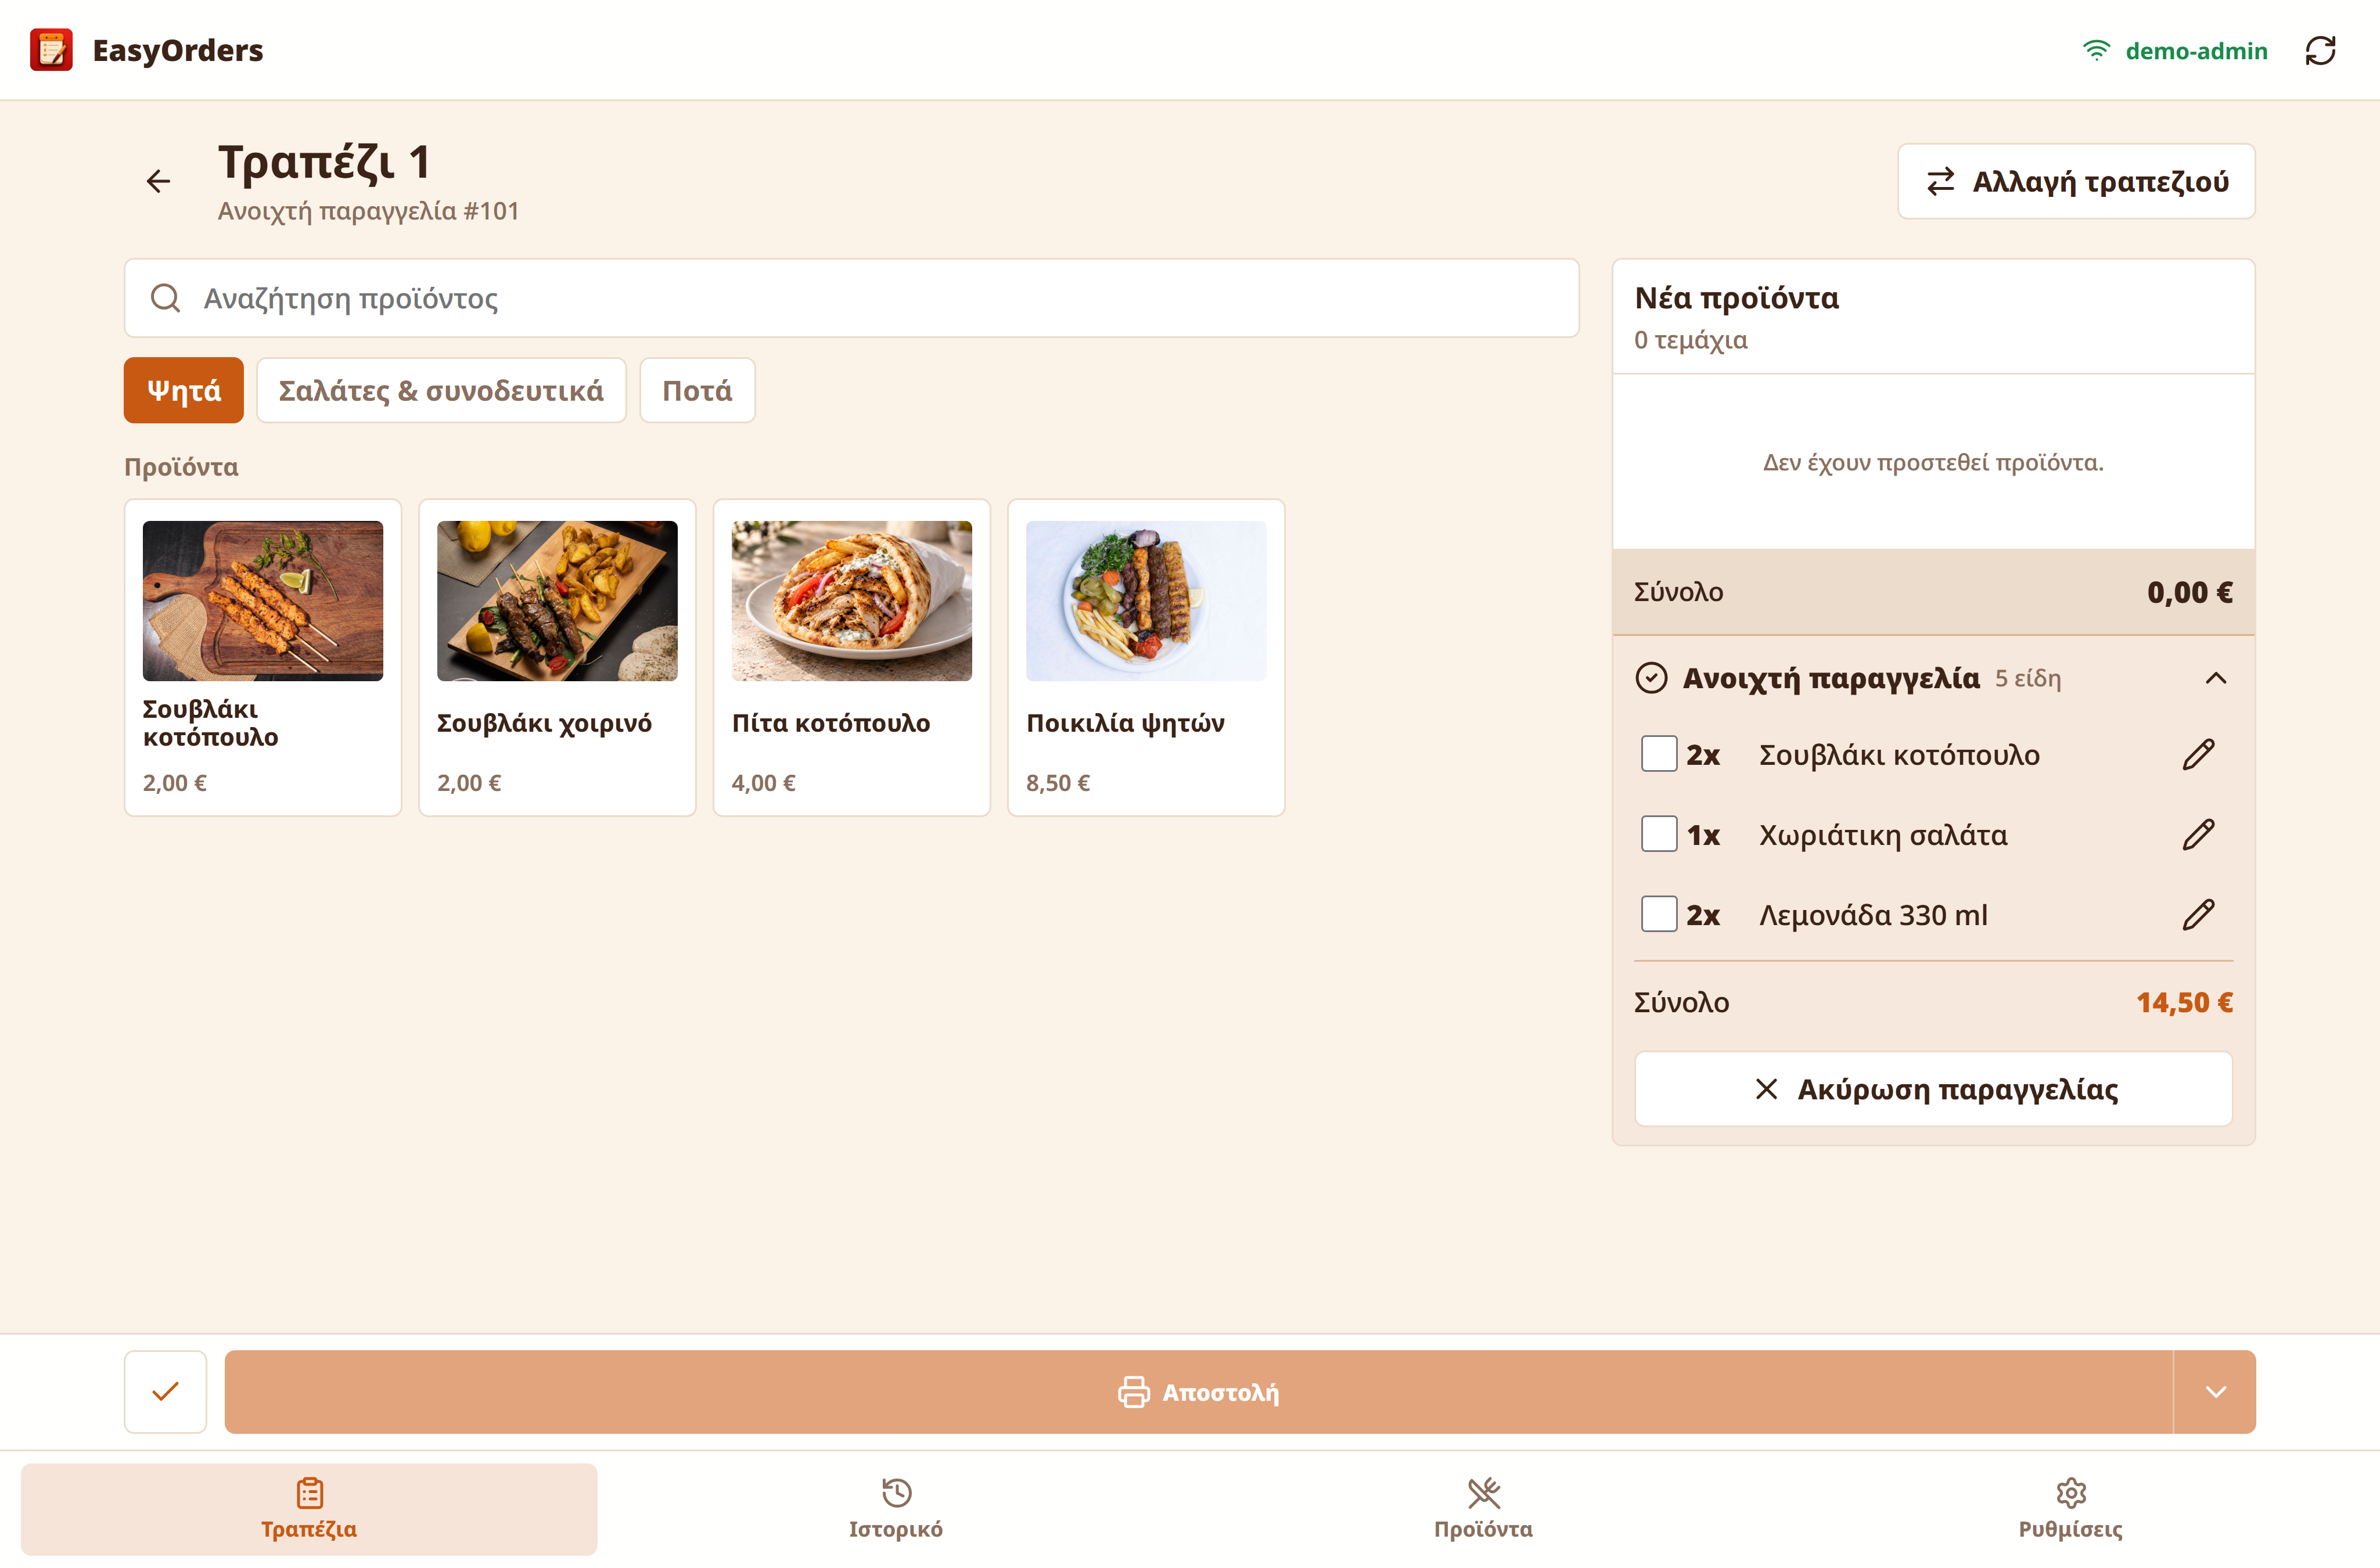Click the demo-admin user label

(x=2196, y=50)
